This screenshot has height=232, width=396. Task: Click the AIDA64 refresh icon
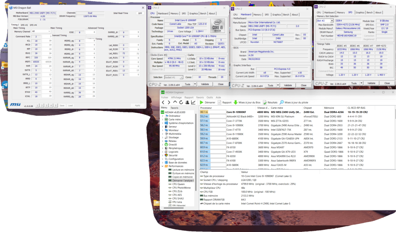[x=181, y=102]
